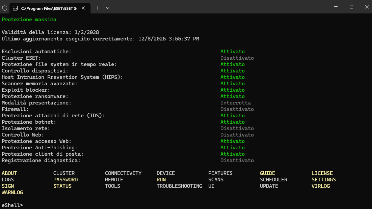Open a new terminal tab

coord(98,7)
